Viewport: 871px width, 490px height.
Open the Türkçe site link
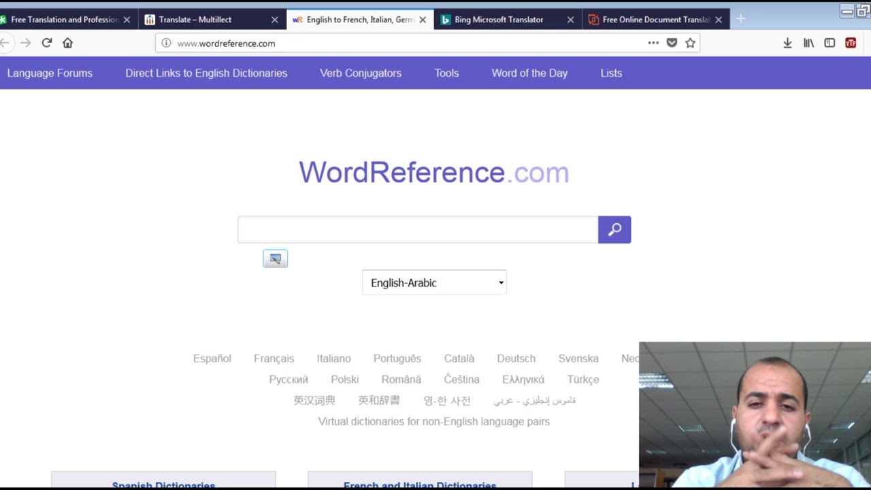(x=583, y=380)
